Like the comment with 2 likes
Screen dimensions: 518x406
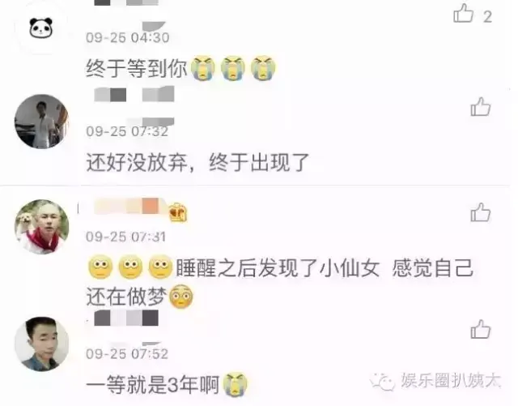pyautogui.click(x=464, y=14)
